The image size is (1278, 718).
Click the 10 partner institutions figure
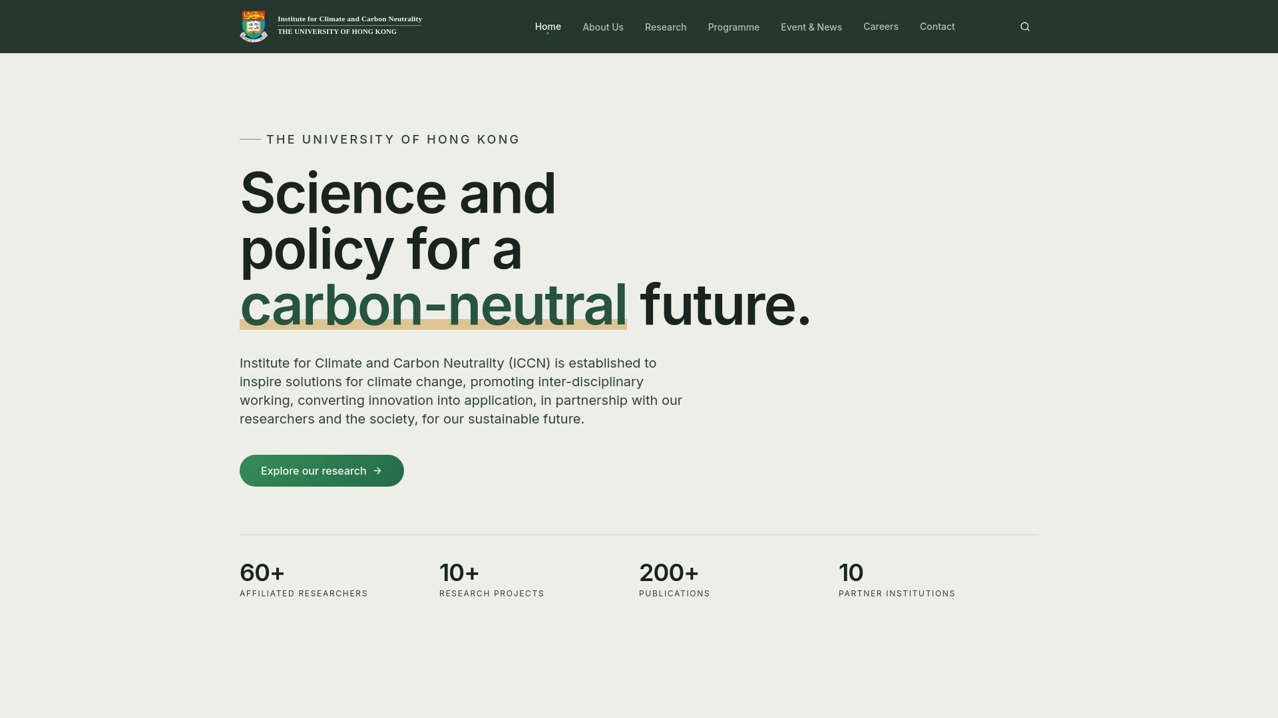851,572
